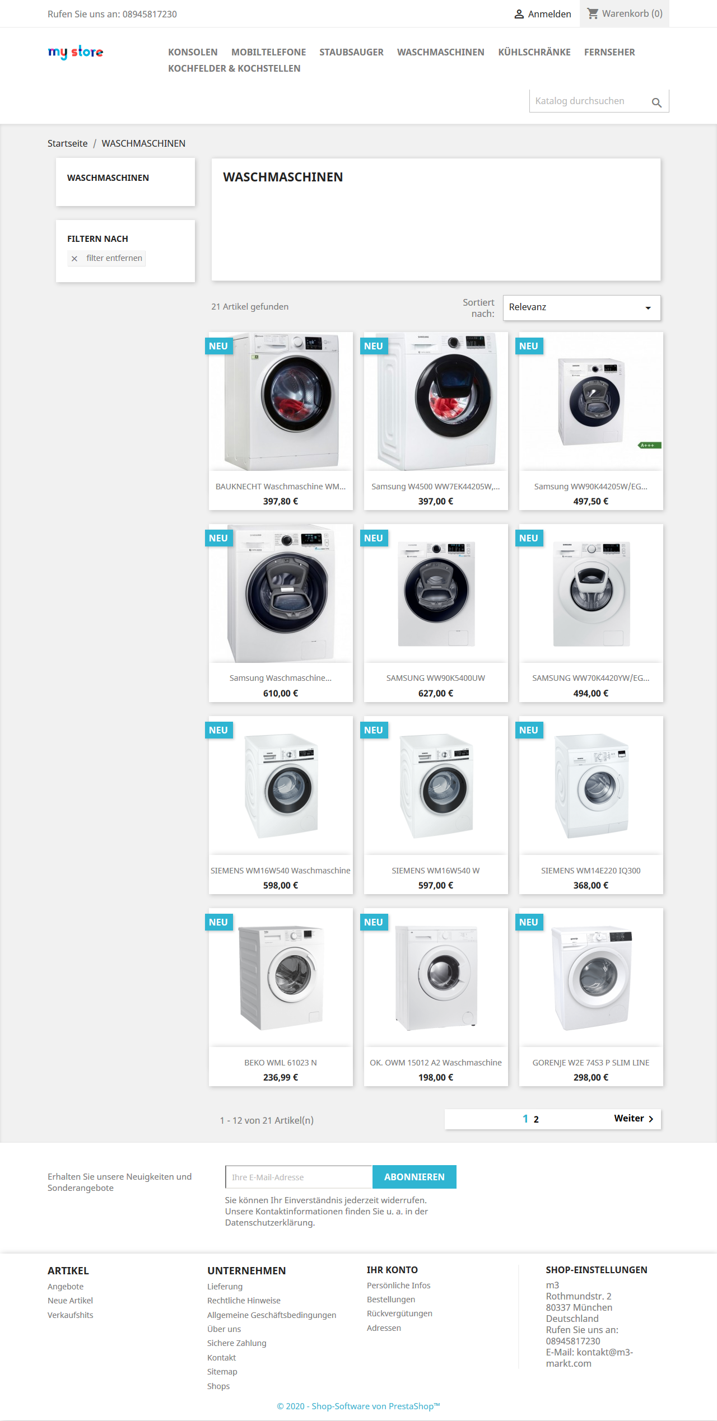Click the Startseite breadcrumb link

tap(68, 143)
